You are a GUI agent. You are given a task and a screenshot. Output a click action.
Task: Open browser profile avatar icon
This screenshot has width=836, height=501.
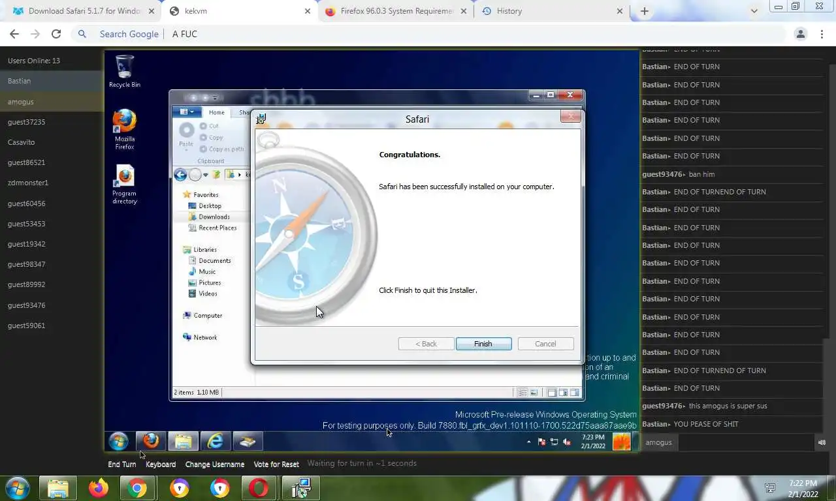[x=800, y=34]
